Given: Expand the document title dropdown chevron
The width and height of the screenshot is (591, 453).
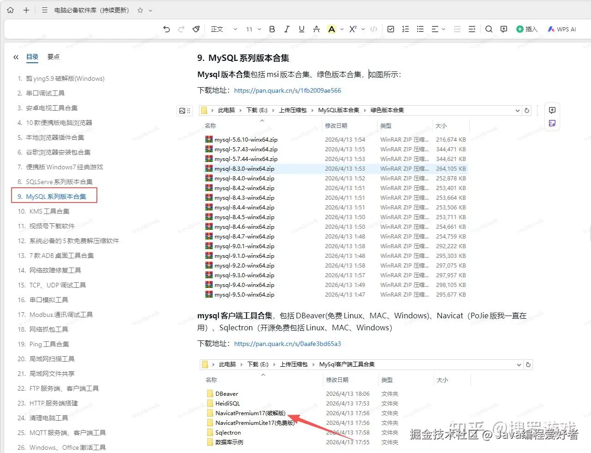Looking at the screenshot, I should 150,10.
